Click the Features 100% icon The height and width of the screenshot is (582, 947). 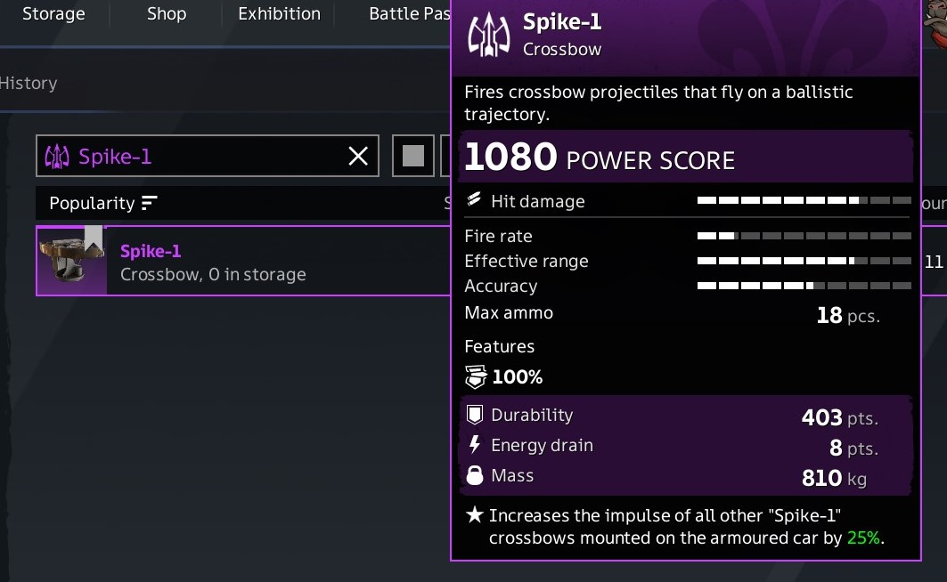click(x=476, y=377)
